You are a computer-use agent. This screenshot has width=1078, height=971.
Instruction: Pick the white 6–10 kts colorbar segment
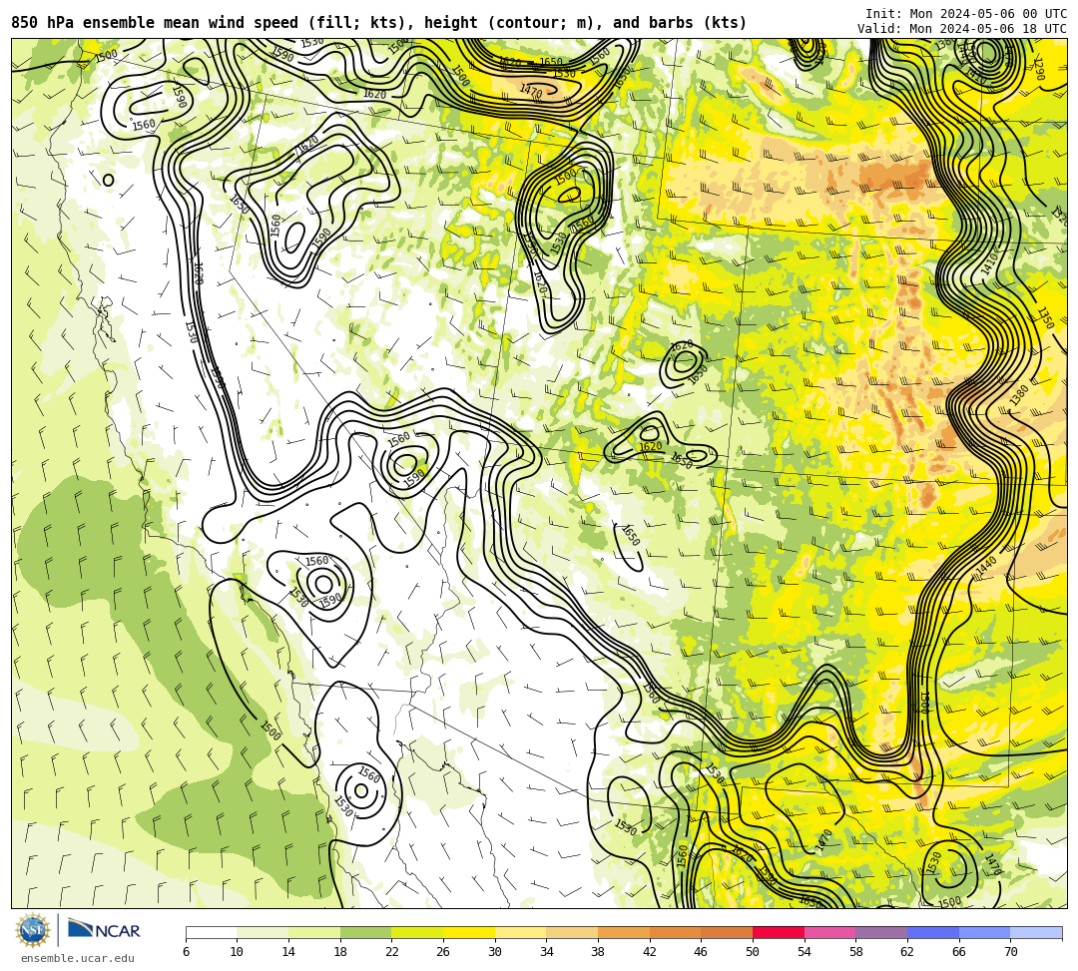211,932
